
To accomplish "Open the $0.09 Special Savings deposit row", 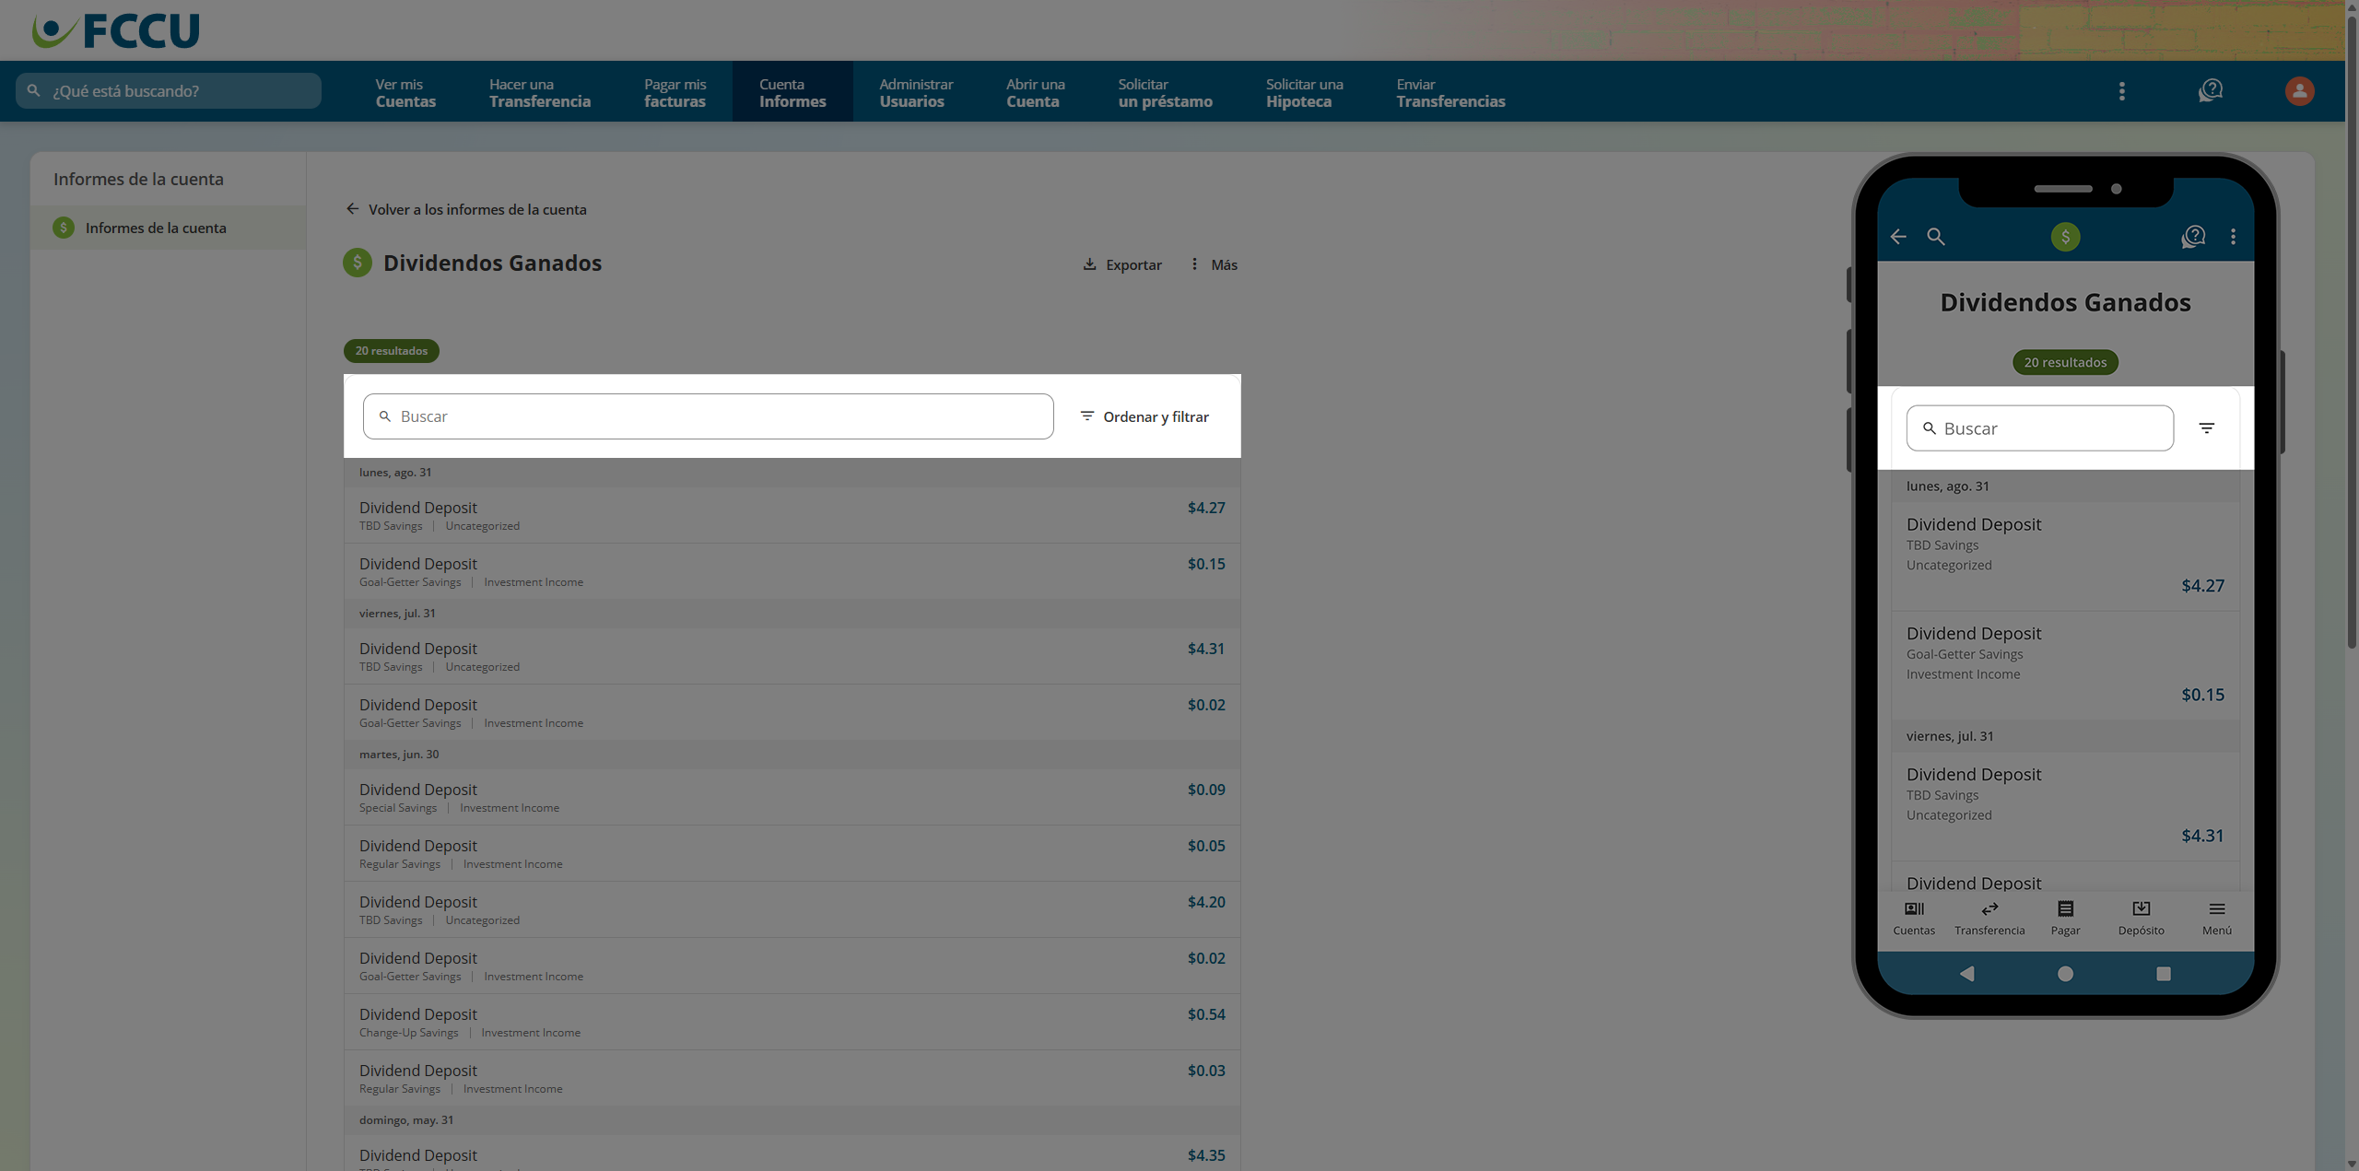I will 792,797.
